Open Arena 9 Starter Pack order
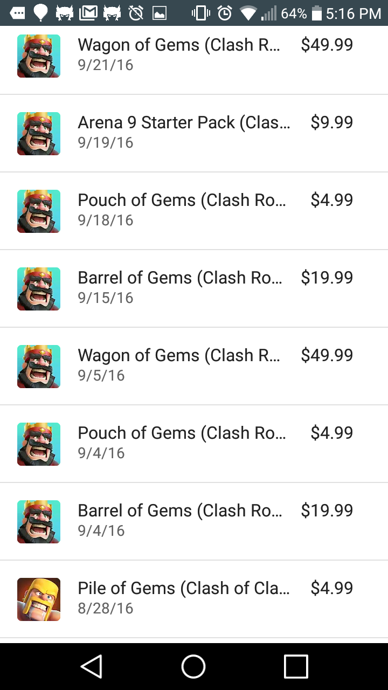This screenshot has height=690, width=388. pyautogui.click(x=194, y=134)
